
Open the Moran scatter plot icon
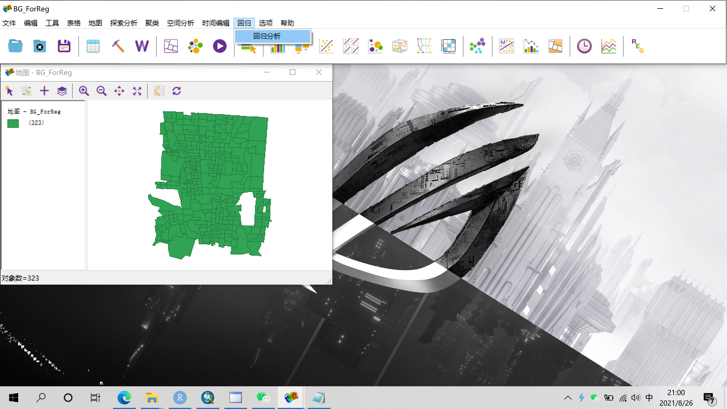[x=507, y=46]
